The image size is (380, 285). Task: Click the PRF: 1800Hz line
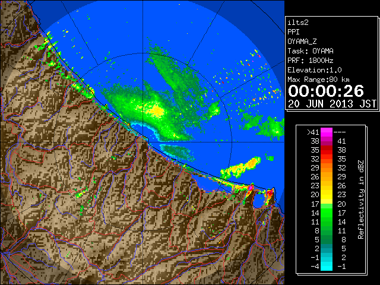coord(311,61)
